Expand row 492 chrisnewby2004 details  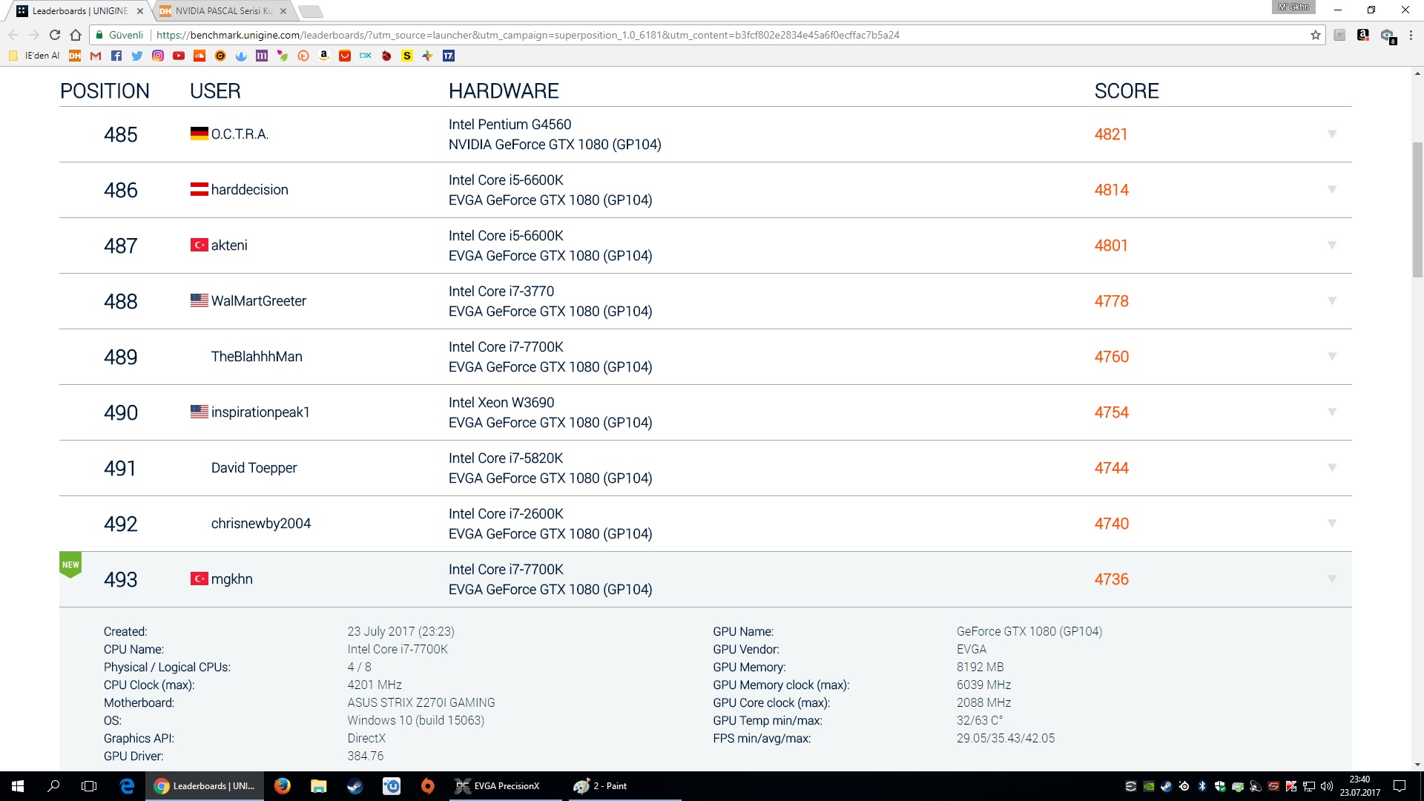coord(1332,524)
